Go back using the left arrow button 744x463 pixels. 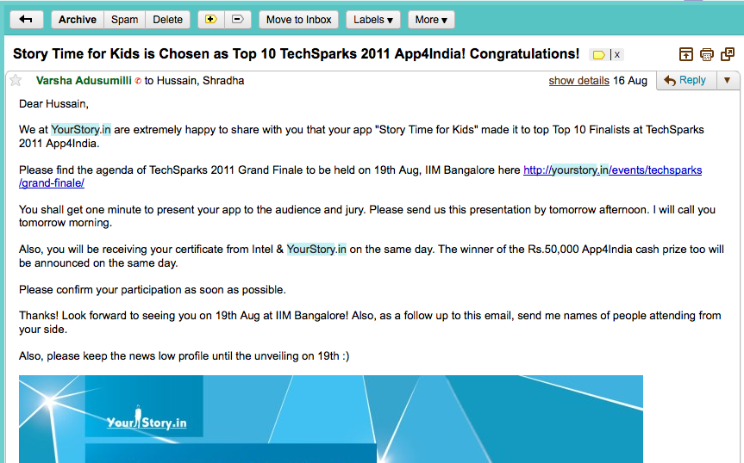click(x=27, y=20)
